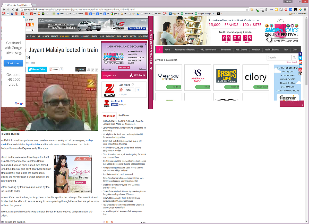Open the HEALTH section in the nav bar
309x224 pixels.
point(94,36)
